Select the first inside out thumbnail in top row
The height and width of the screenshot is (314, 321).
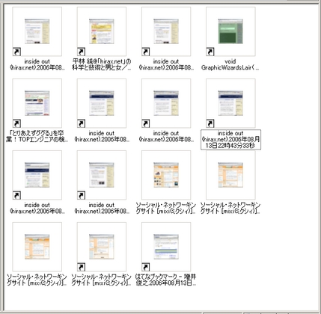pyautogui.click(x=37, y=31)
